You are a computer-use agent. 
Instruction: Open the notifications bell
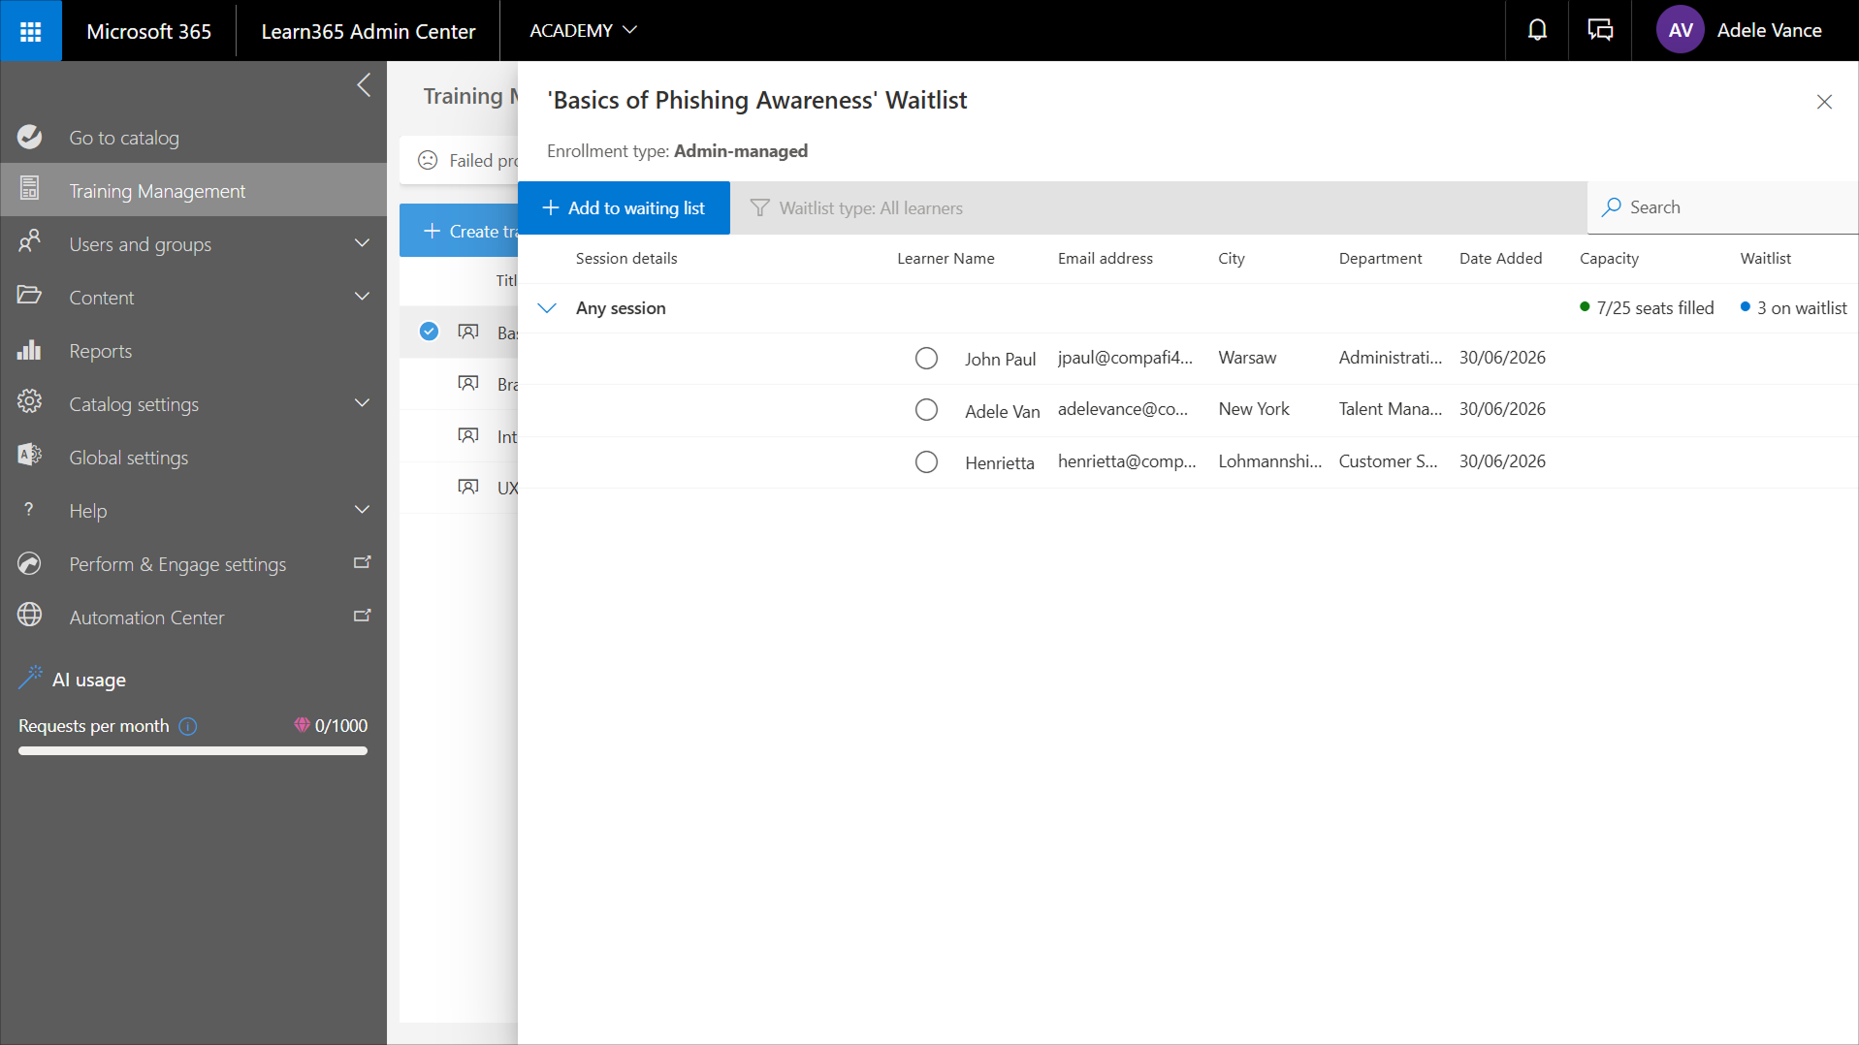[x=1537, y=31]
